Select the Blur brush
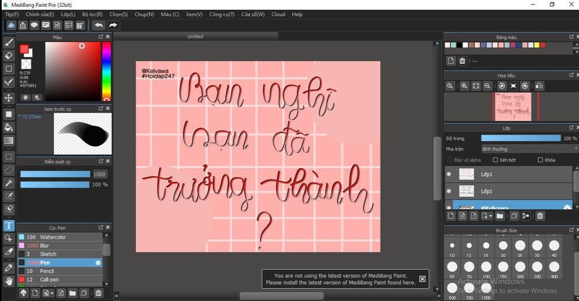 pyautogui.click(x=60, y=246)
